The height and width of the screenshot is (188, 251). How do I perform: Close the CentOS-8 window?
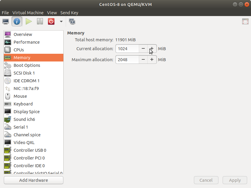[x=247, y=4]
